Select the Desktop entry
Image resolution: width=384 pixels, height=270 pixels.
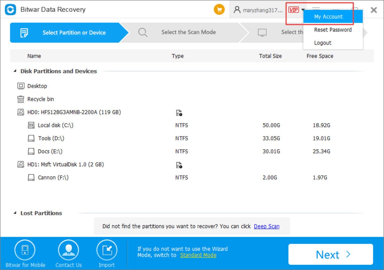tap(37, 86)
